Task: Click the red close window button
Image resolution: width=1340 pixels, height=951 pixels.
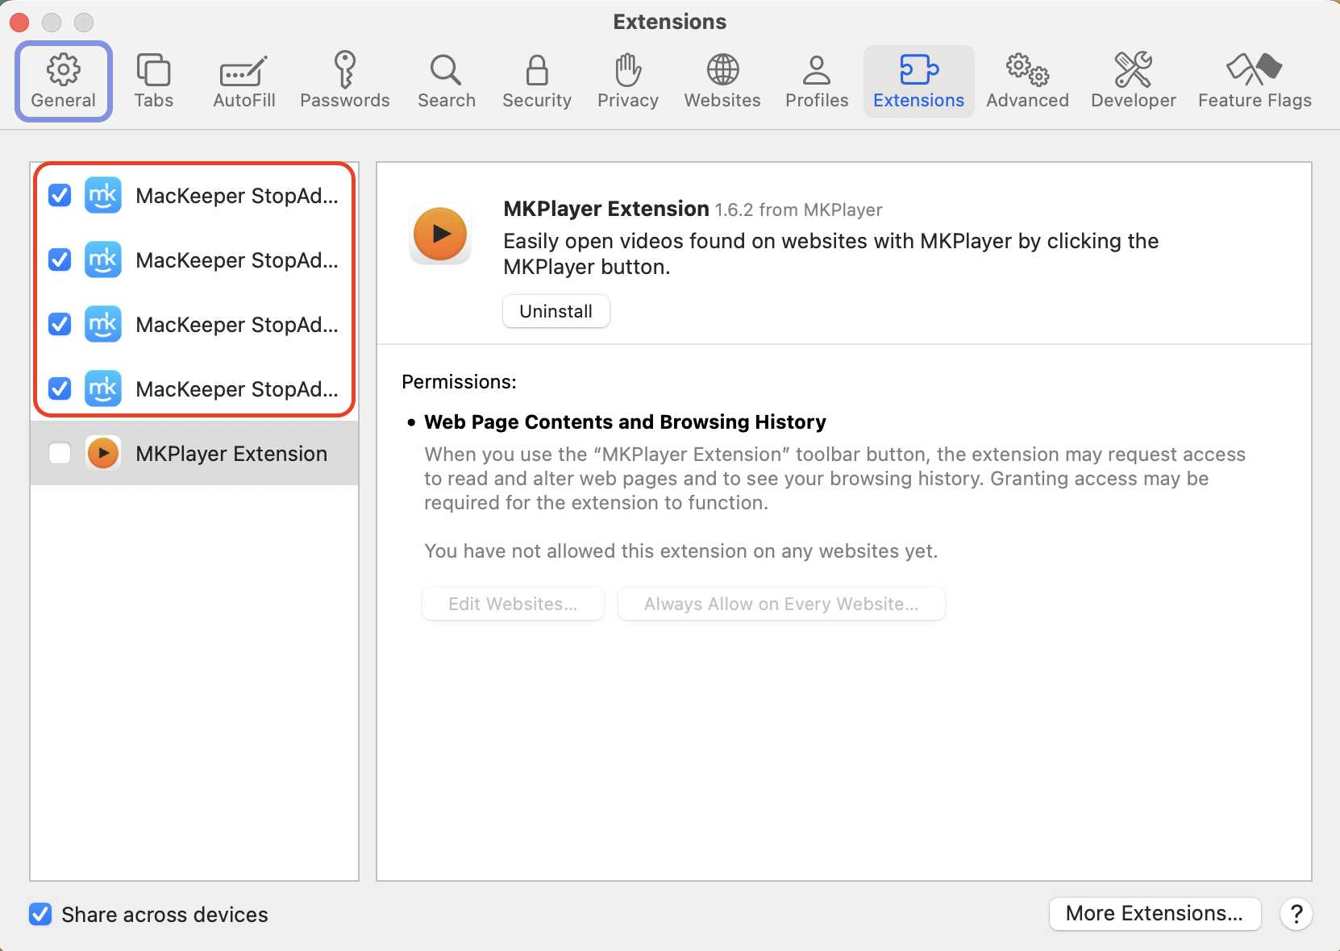Action: pos(19,23)
